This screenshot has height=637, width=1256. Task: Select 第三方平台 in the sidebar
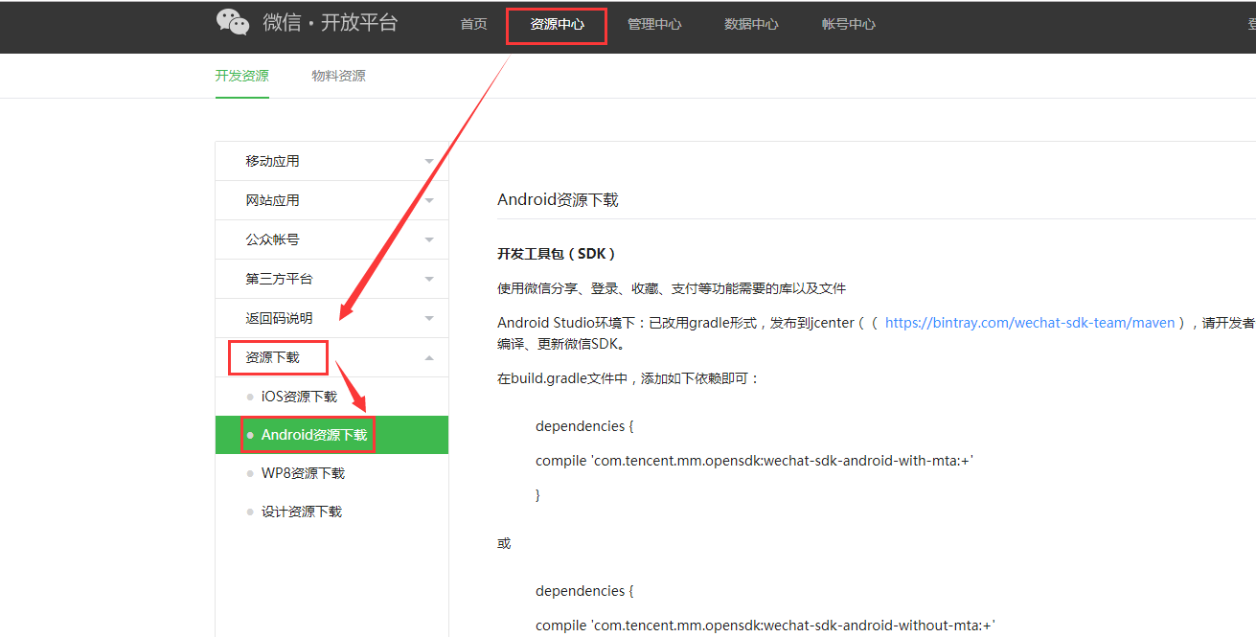pyautogui.click(x=331, y=279)
